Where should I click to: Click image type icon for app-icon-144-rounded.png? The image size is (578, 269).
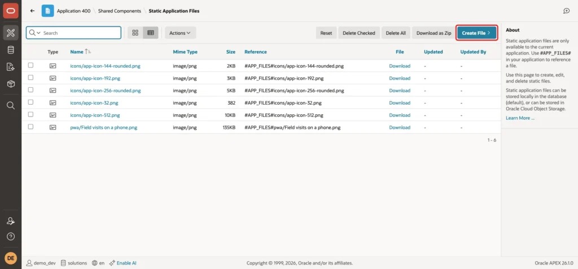(x=52, y=66)
